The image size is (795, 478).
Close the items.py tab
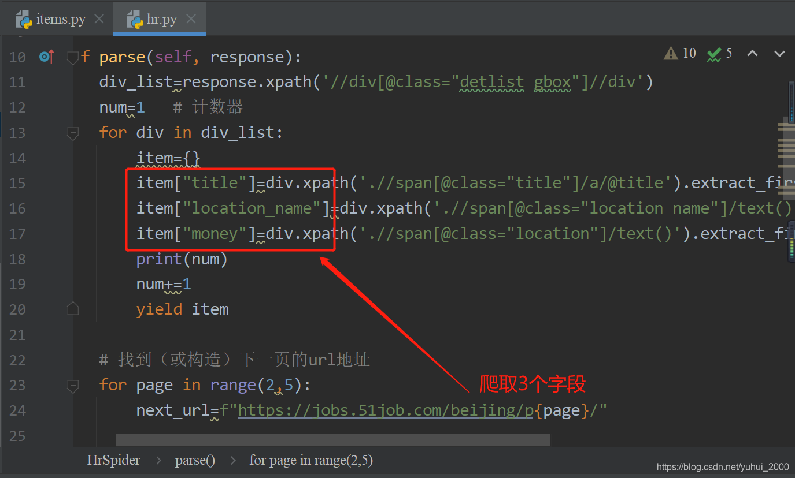click(x=99, y=19)
